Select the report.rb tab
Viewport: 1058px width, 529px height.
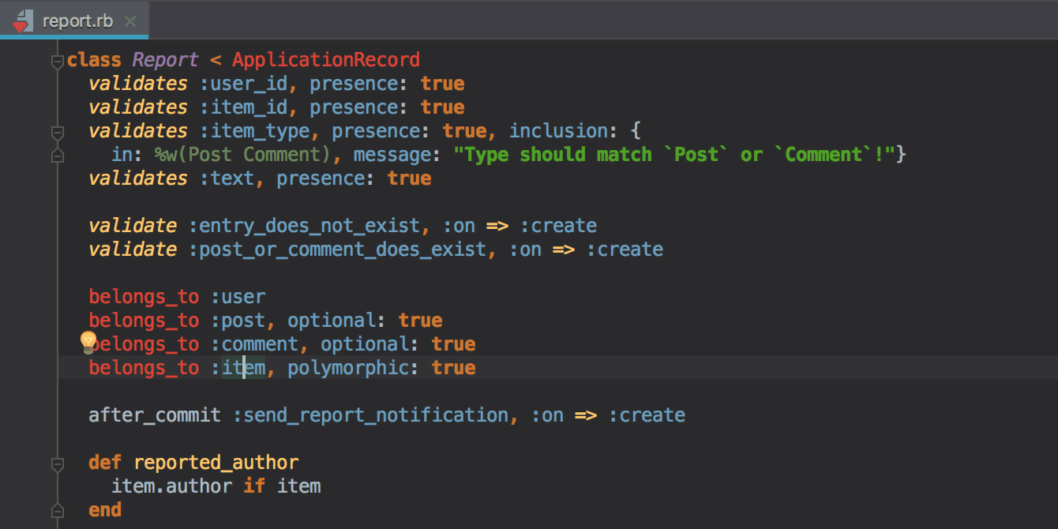[x=74, y=21]
